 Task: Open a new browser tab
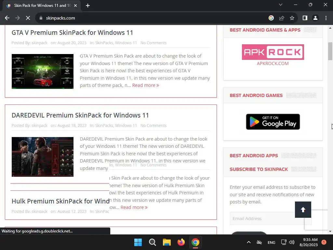(x=88, y=6)
